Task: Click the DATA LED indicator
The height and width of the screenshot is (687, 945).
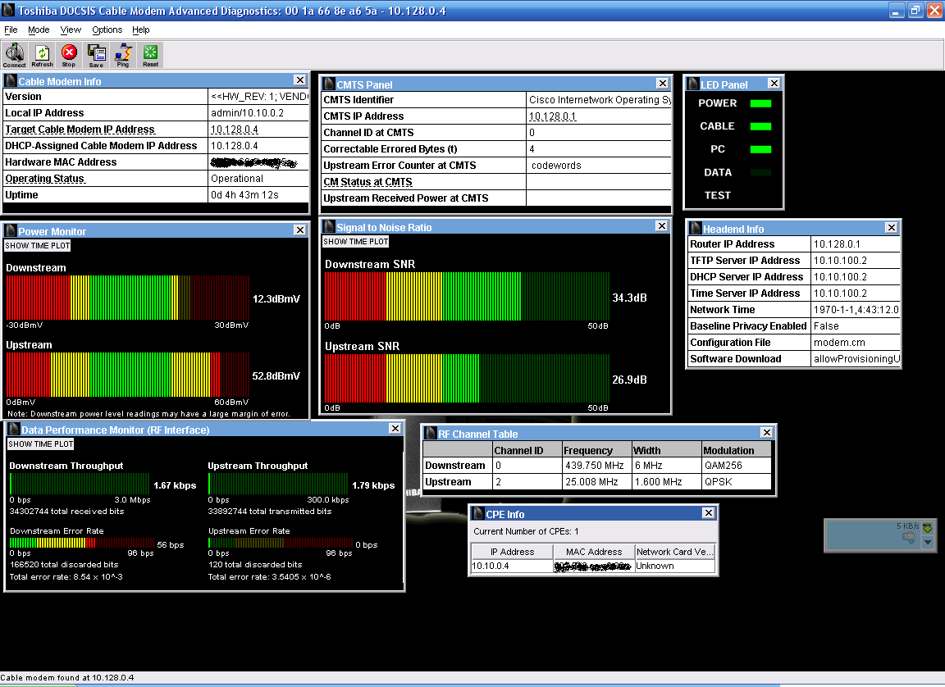Action: (x=760, y=172)
